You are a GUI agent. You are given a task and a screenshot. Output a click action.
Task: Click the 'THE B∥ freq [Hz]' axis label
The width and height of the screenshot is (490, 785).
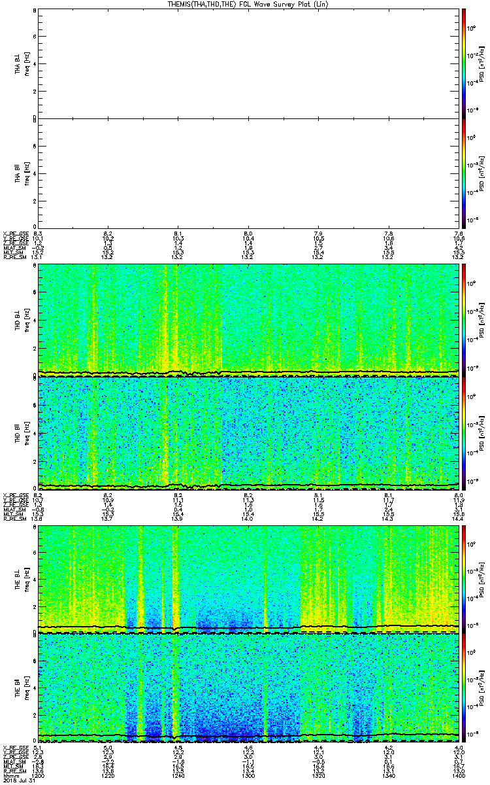coord(22,688)
